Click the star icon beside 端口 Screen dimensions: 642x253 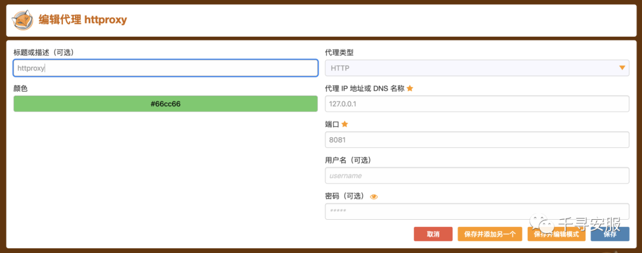coord(344,124)
